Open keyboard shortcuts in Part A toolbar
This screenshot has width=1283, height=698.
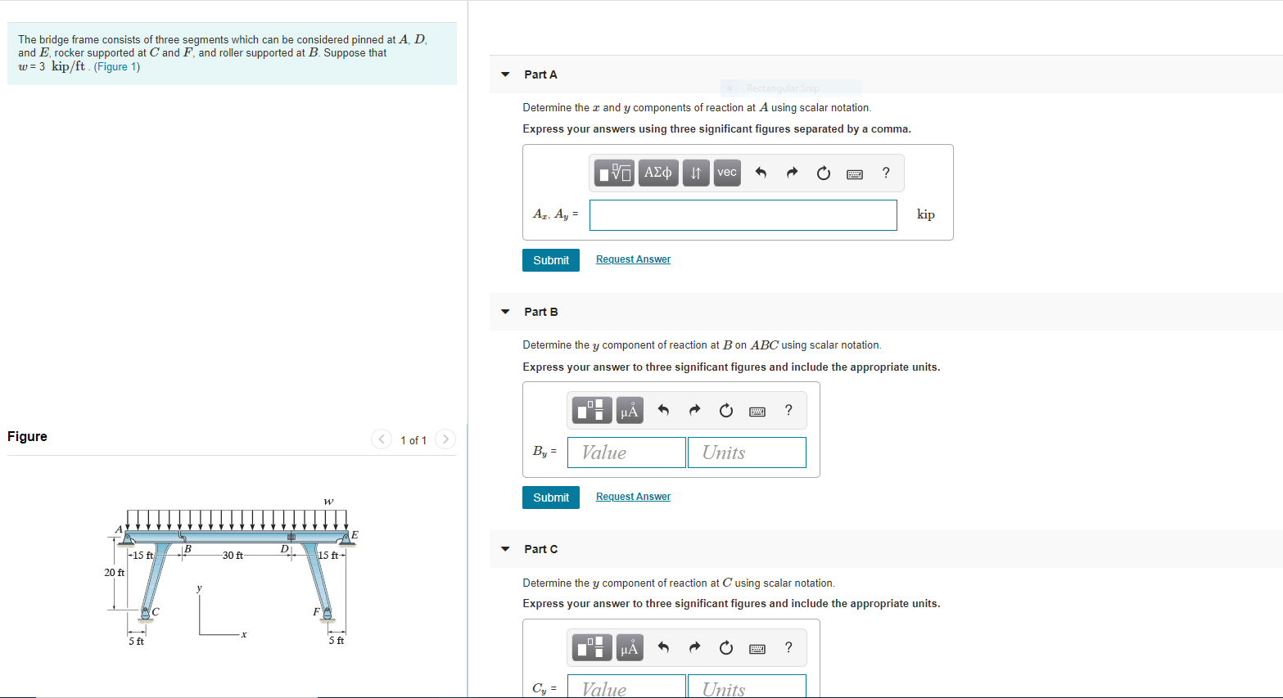tap(855, 173)
